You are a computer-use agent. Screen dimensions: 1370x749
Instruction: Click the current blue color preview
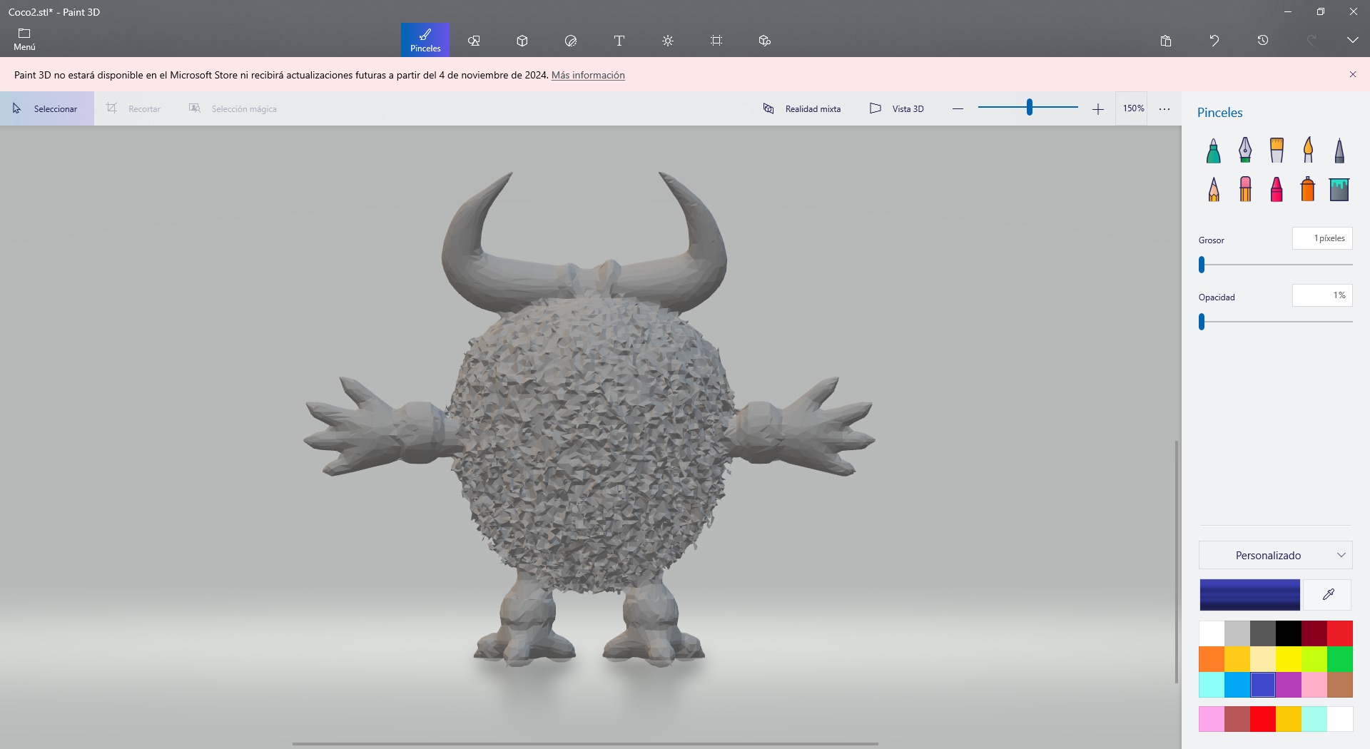coord(1249,595)
